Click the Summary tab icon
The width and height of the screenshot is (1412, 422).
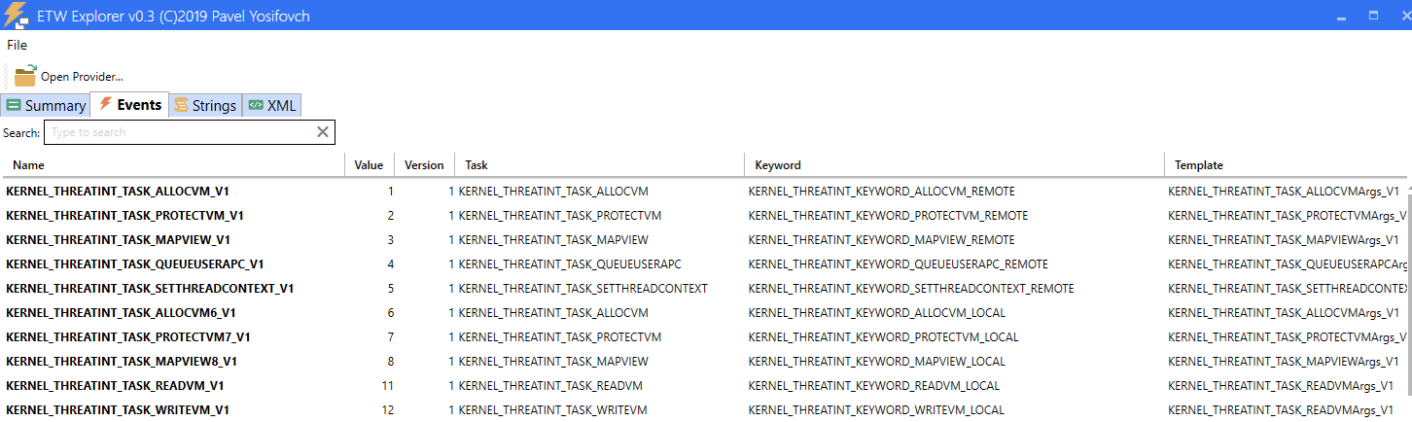pos(14,106)
